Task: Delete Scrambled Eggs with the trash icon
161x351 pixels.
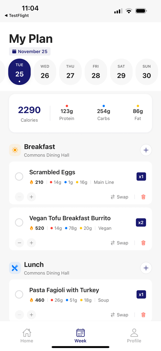Action: pyautogui.click(x=143, y=197)
